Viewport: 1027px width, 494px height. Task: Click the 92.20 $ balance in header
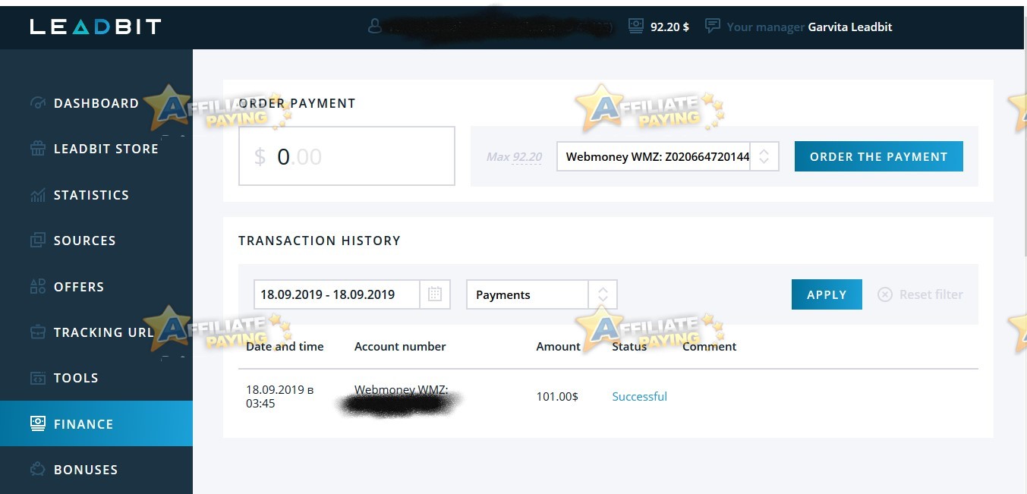pos(670,27)
